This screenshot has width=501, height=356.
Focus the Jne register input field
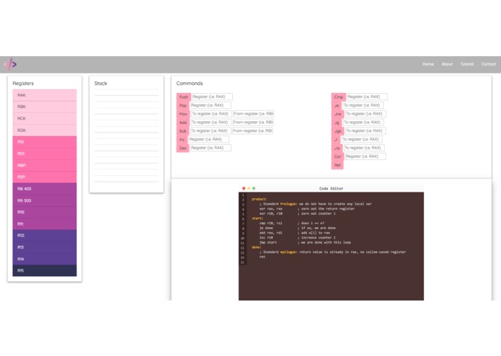[x=365, y=114]
